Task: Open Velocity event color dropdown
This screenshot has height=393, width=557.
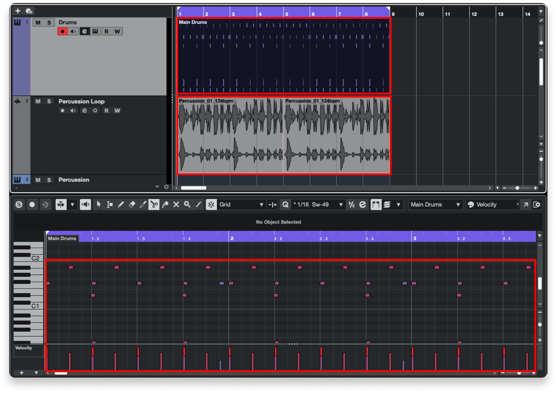Action: pos(493,204)
